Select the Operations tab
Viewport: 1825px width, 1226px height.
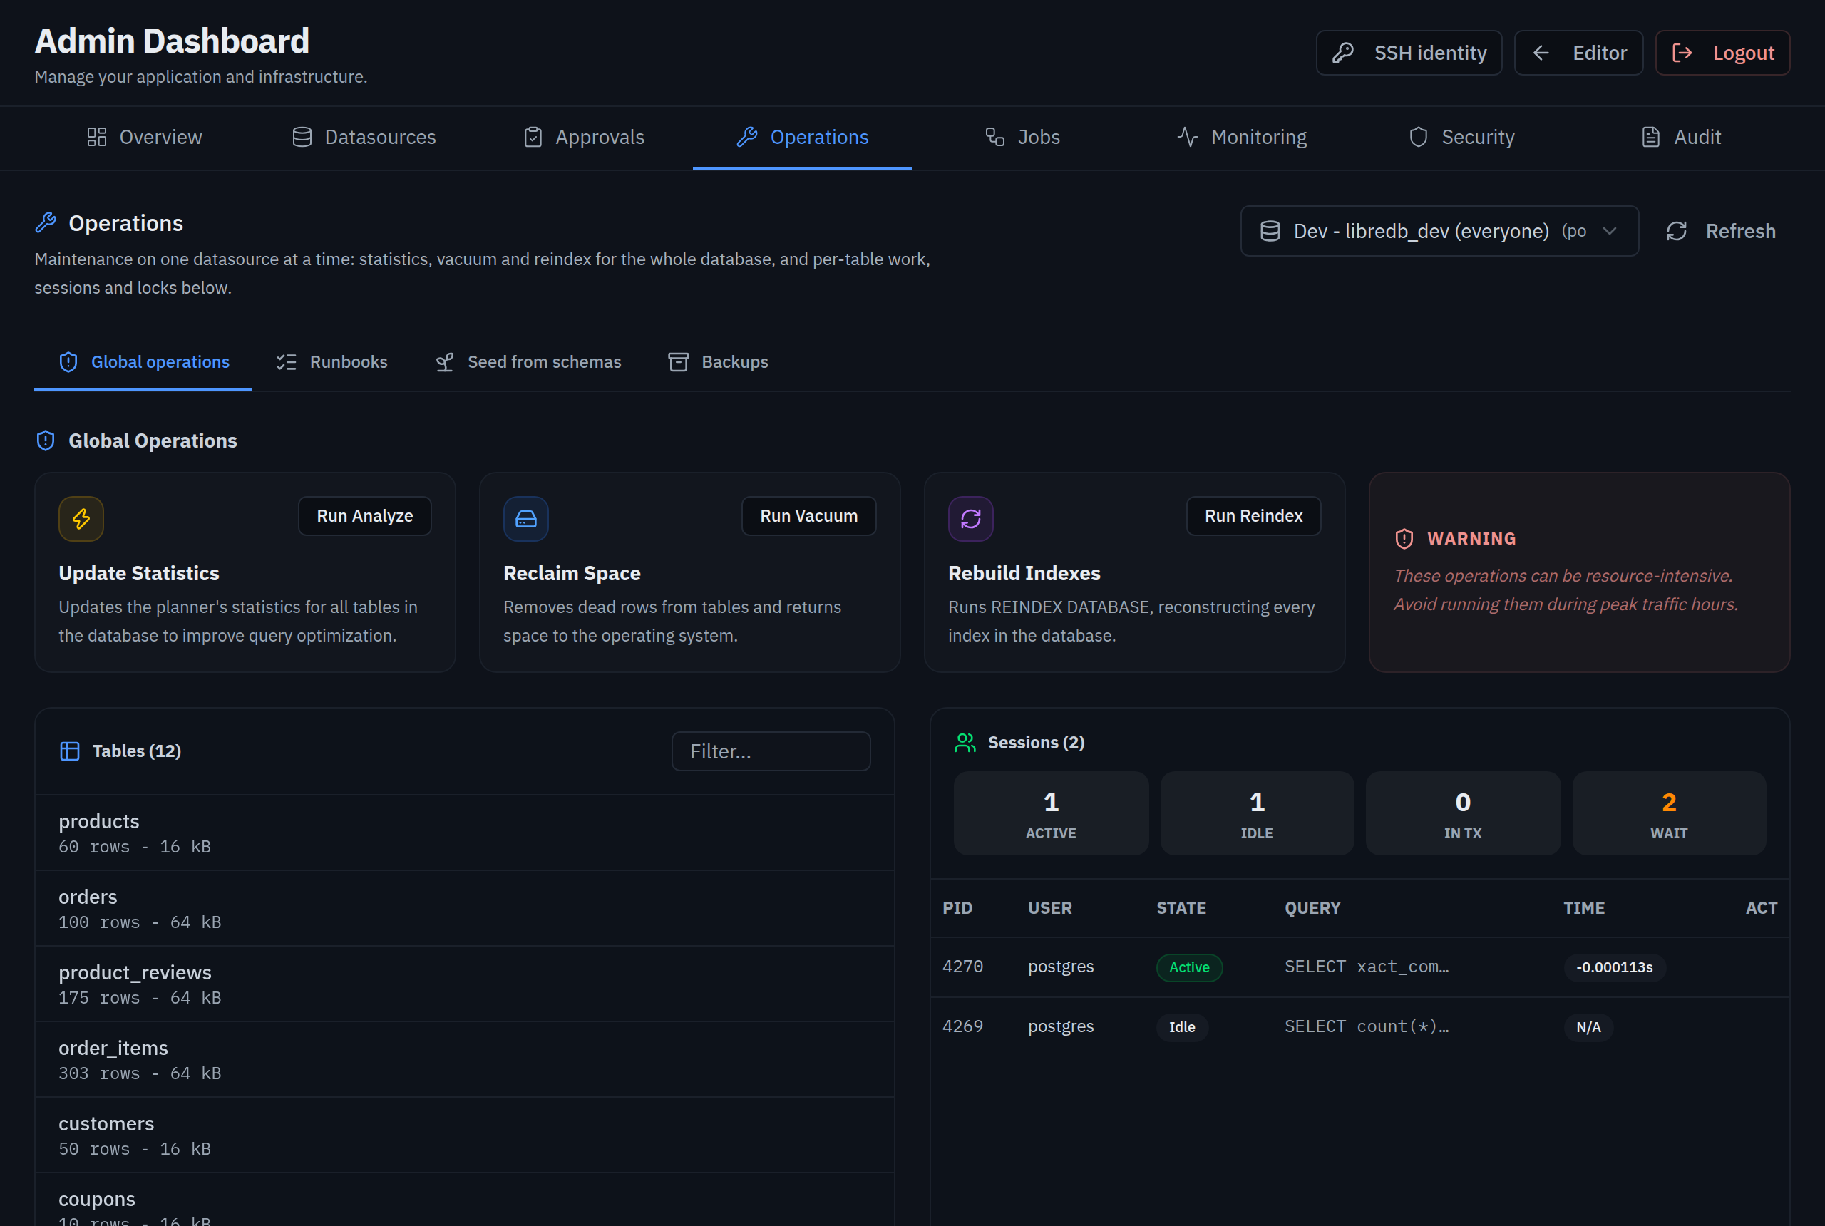[x=802, y=137]
